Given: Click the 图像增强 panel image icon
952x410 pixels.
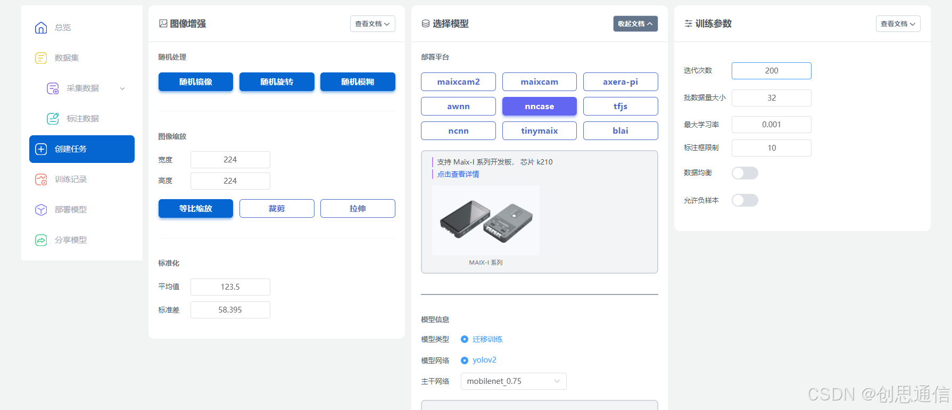Looking at the screenshot, I should pyautogui.click(x=163, y=23).
